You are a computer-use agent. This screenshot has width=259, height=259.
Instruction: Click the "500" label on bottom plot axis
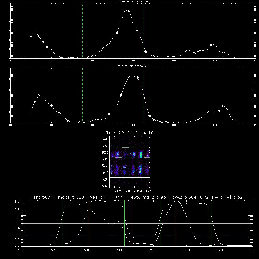click(x=21, y=250)
